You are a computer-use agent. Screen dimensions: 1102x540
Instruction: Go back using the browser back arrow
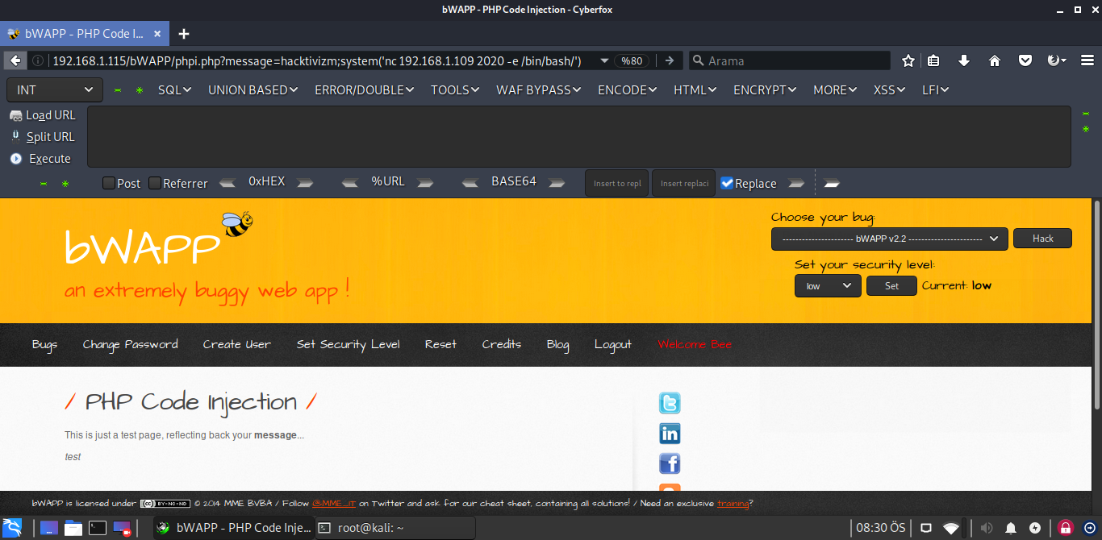point(15,61)
